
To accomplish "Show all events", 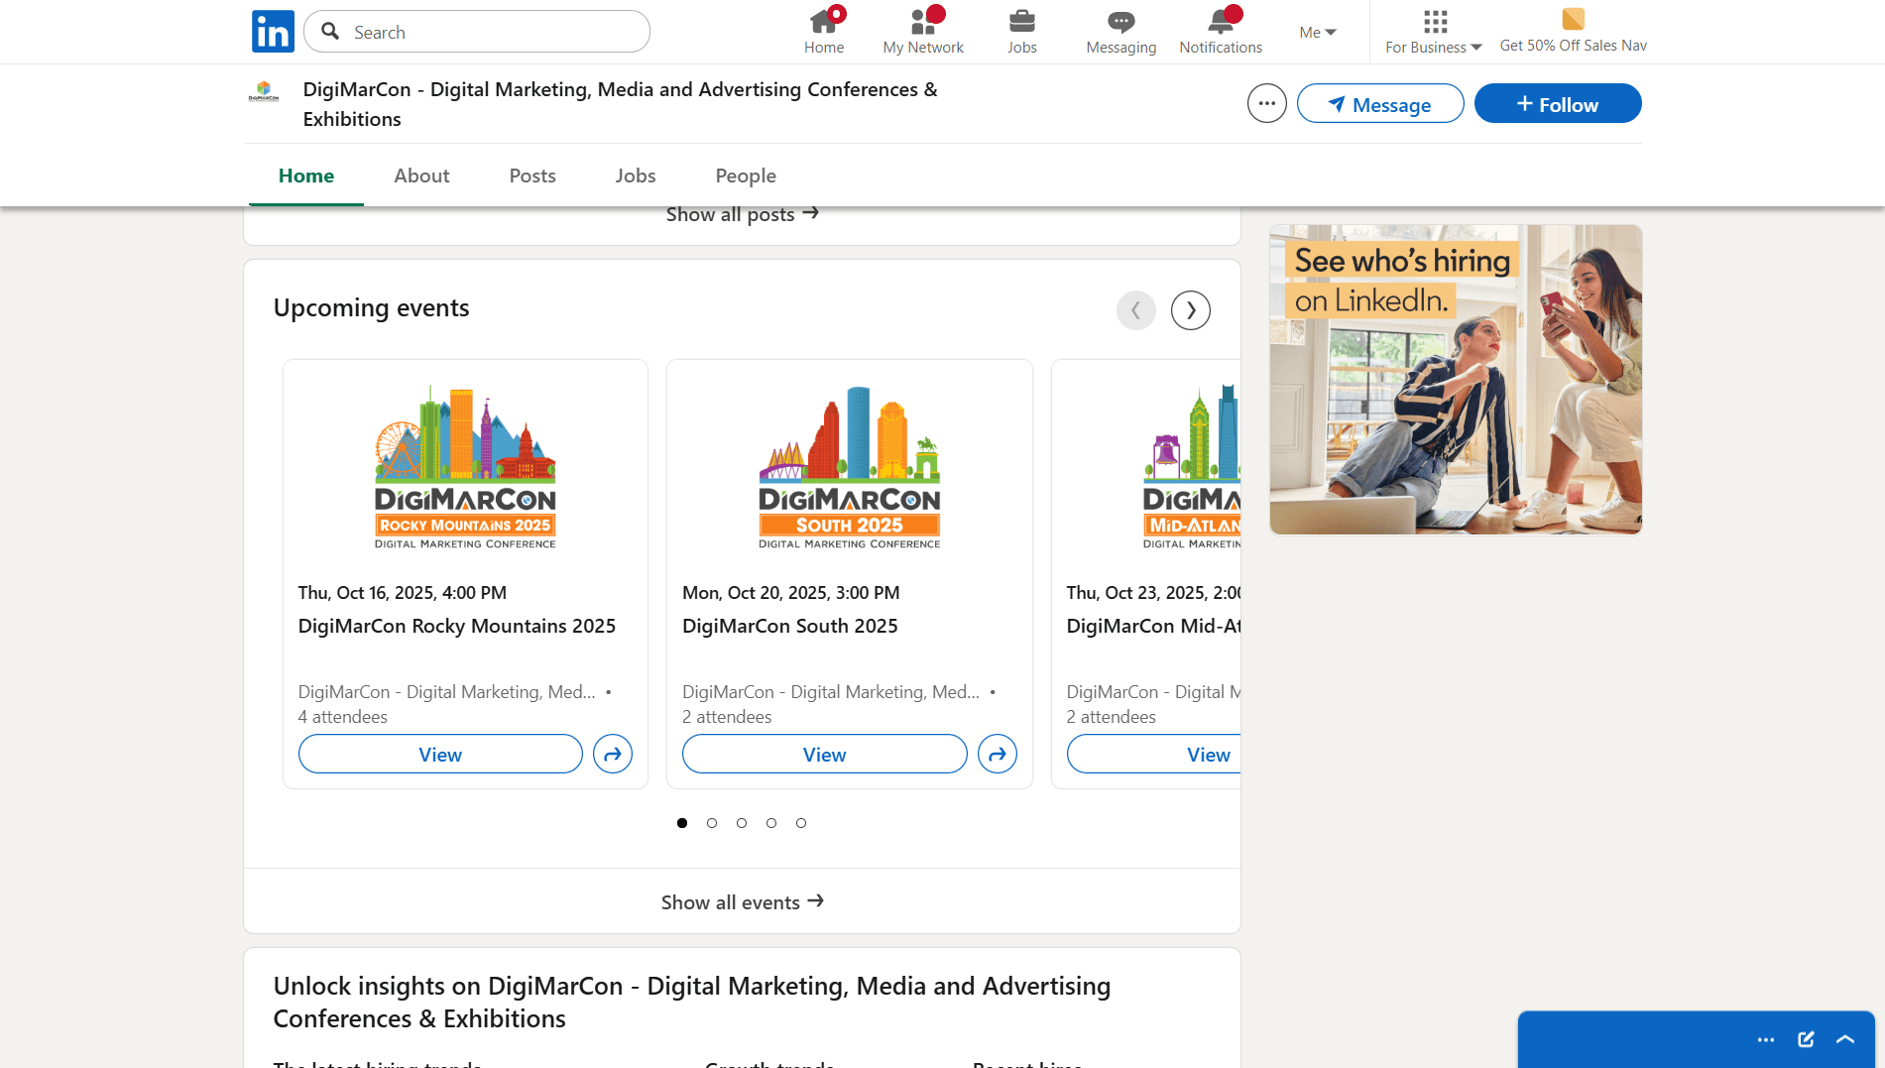I will tap(742, 901).
